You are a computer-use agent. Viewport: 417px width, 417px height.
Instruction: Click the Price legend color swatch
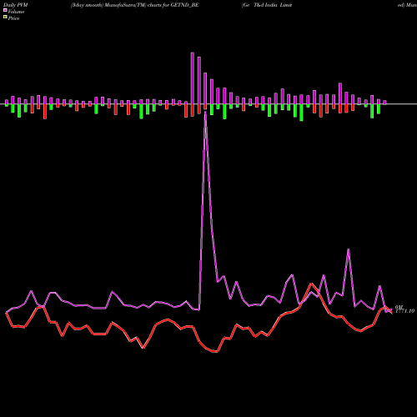point(5,18)
